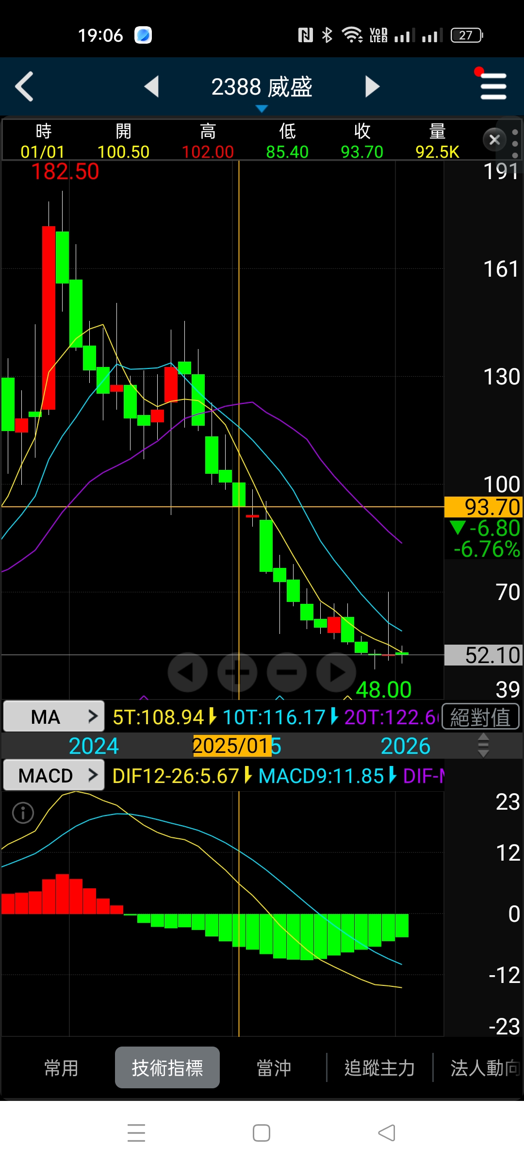Expand the MACD indicator selector
524x1165 pixels.
pyautogui.click(x=54, y=775)
